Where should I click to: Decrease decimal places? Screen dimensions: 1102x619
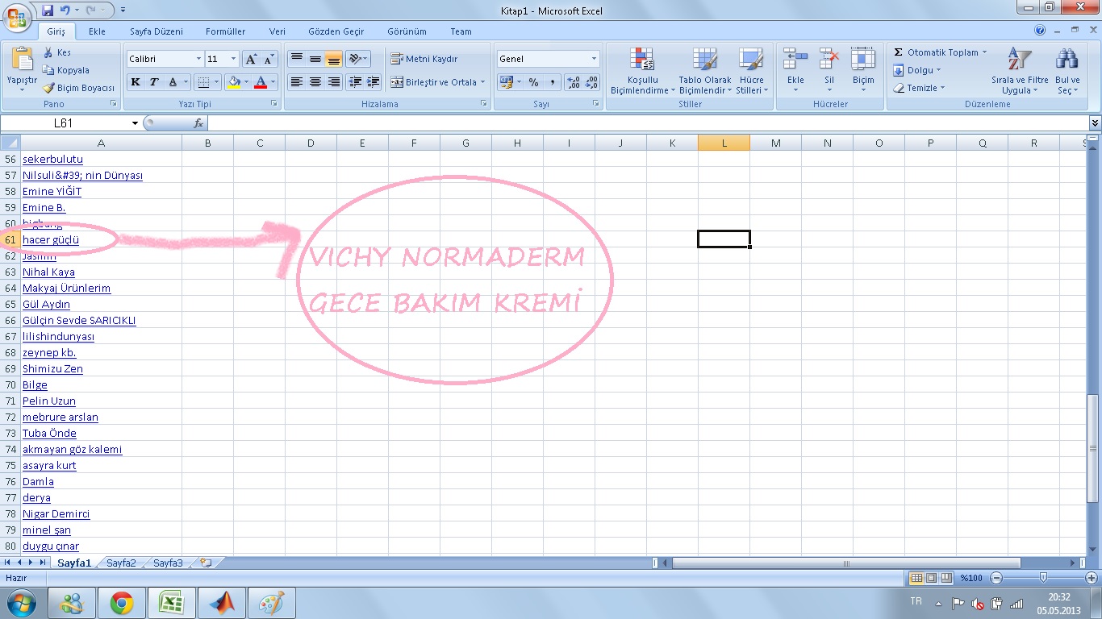pyautogui.click(x=591, y=82)
